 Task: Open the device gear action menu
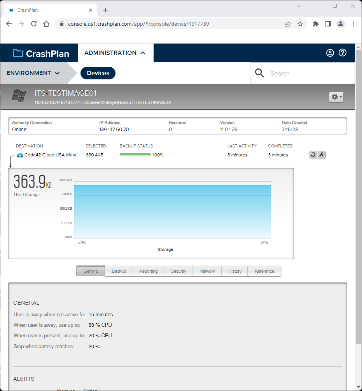(x=336, y=97)
